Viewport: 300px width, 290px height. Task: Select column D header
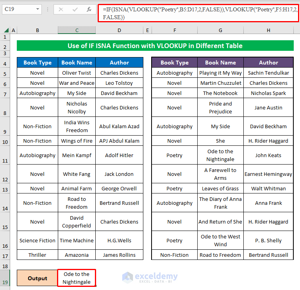pyautogui.click(x=119, y=30)
